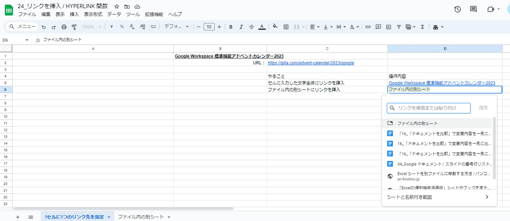Choose ファイル内の別シート link suggestion
The image size is (510, 221).
pyautogui.click(x=437, y=123)
